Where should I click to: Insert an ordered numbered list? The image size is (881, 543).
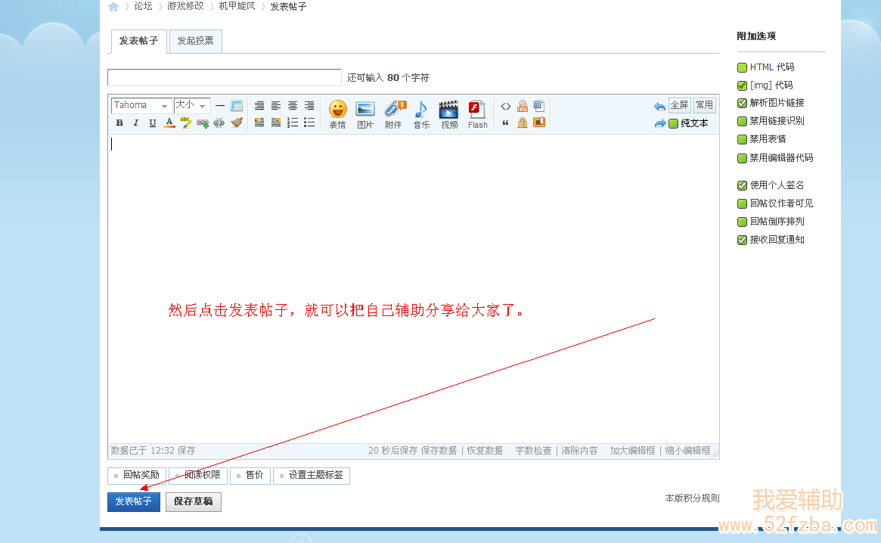[x=293, y=123]
